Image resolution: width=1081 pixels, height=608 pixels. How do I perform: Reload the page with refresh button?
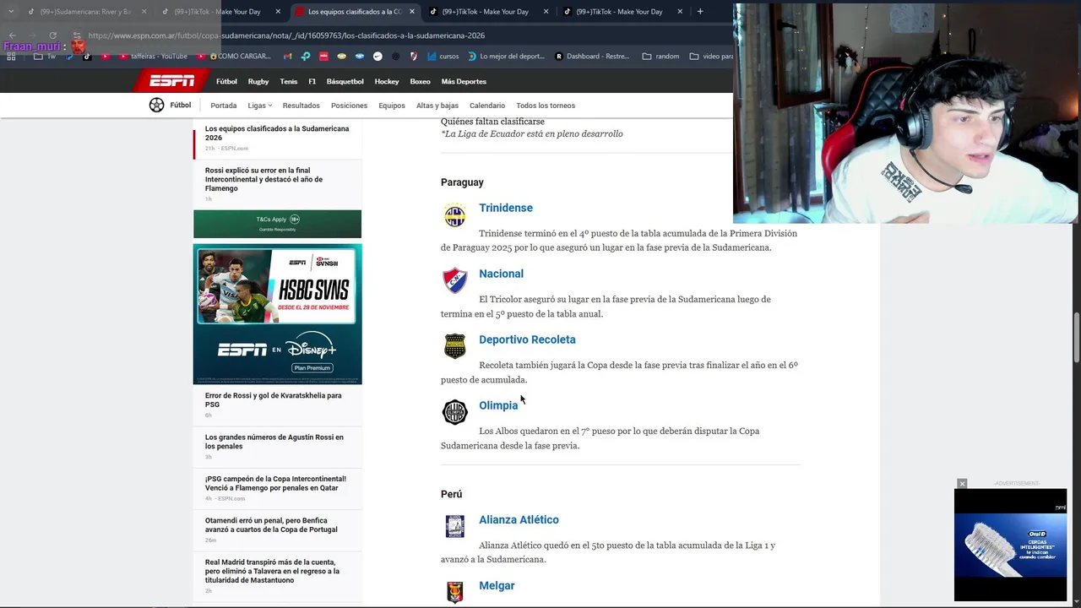52,35
